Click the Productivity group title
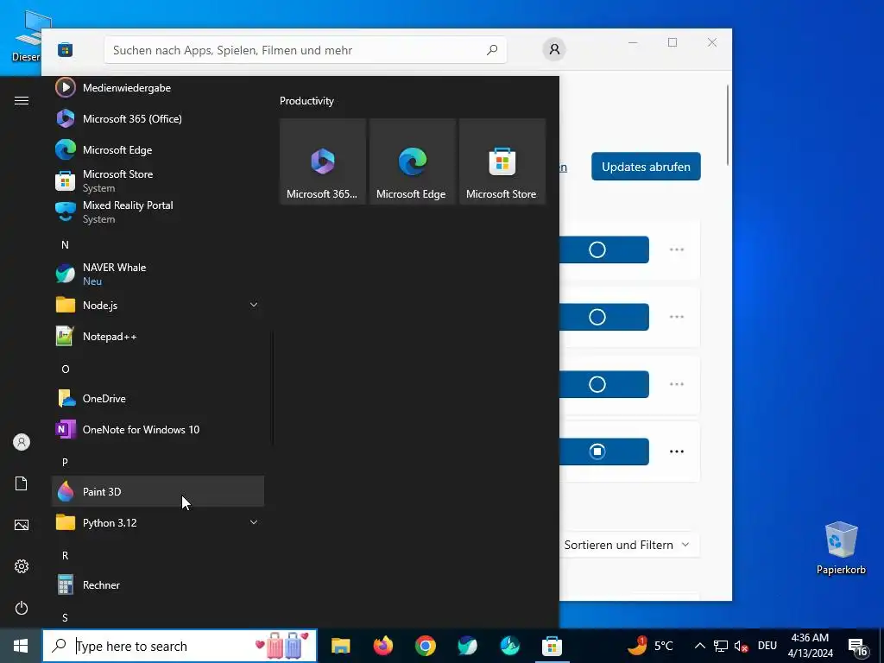Viewport: 884px width, 663px height. 306,102
